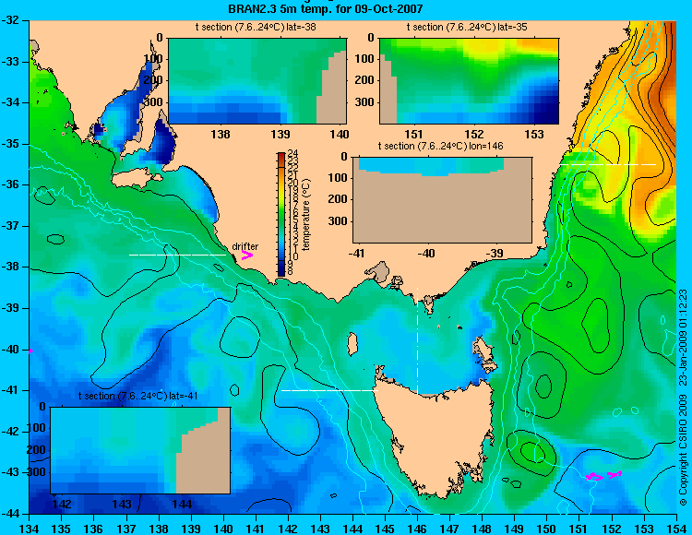Click the "t section (7.6..24°C) lat=-35" heading
The height and width of the screenshot is (535, 692).
(467, 27)
